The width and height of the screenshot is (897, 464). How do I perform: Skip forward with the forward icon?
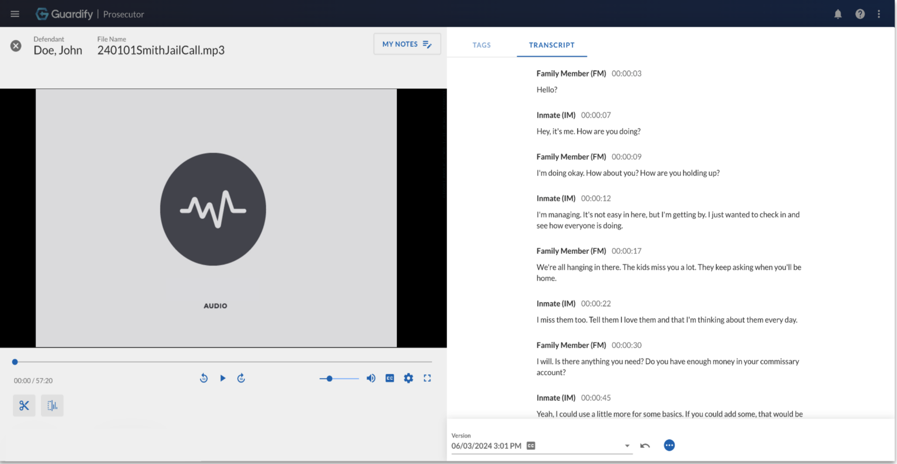[x=241, y=378]
